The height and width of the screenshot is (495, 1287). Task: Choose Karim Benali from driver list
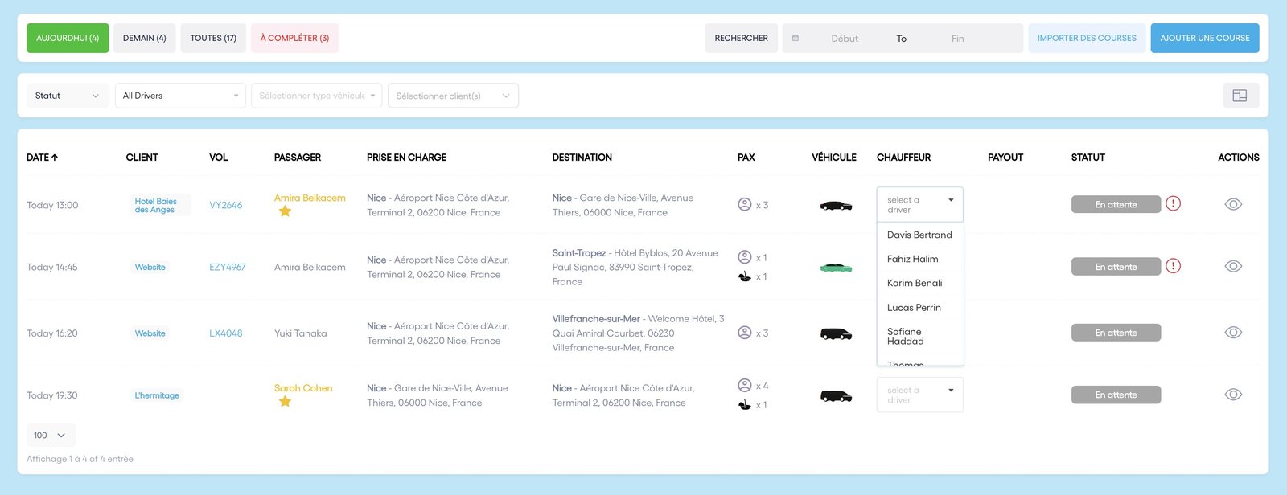point(919,283)
